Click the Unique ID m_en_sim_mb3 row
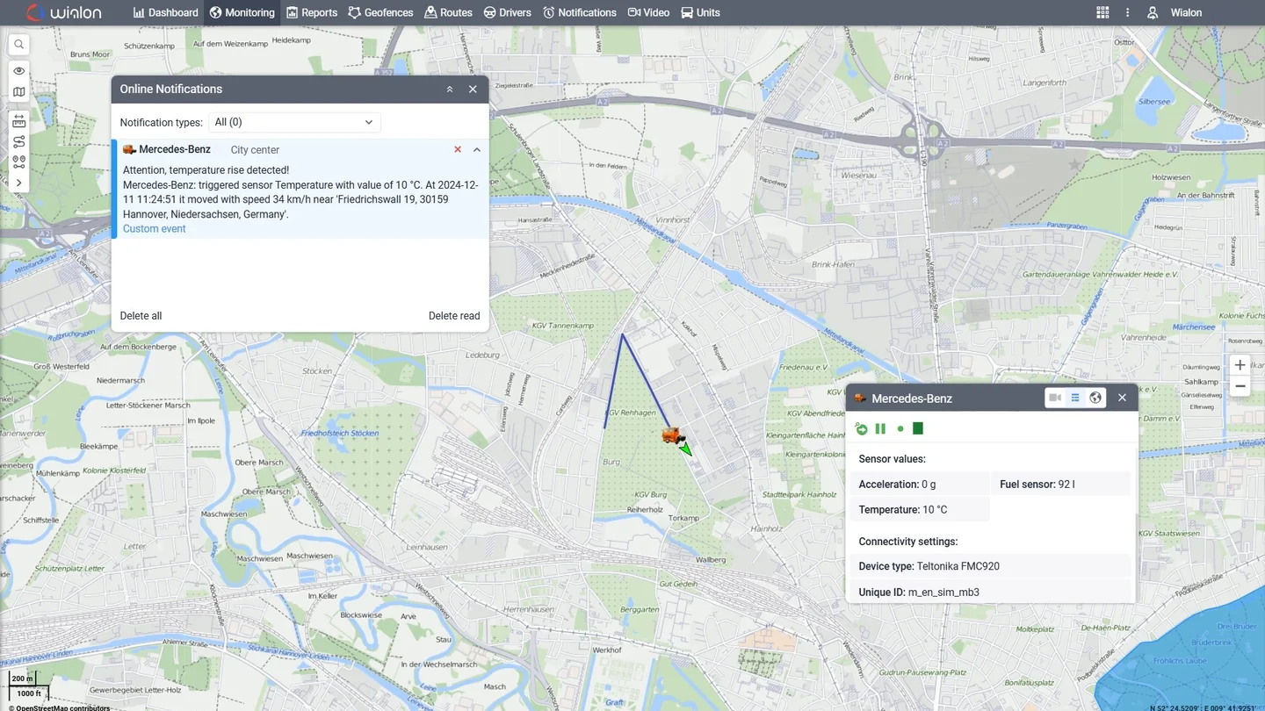 point(990,592)
